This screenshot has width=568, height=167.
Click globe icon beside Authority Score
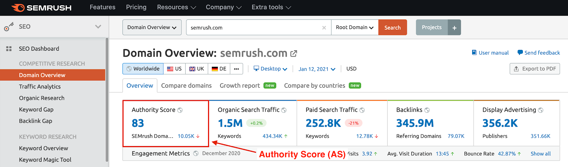[x=180, y=110]
